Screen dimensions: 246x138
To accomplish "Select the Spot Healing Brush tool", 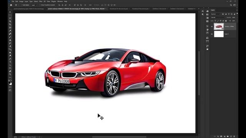I will [x=10, y=34].
